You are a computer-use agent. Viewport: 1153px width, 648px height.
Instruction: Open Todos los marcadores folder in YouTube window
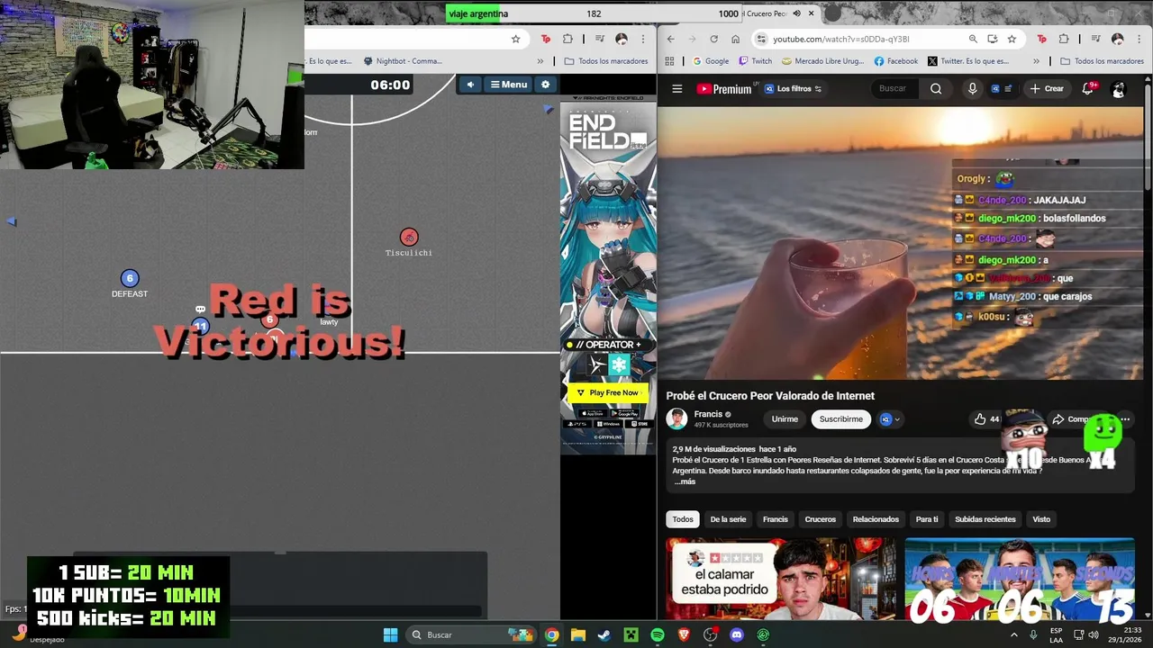coord(1102,61)
